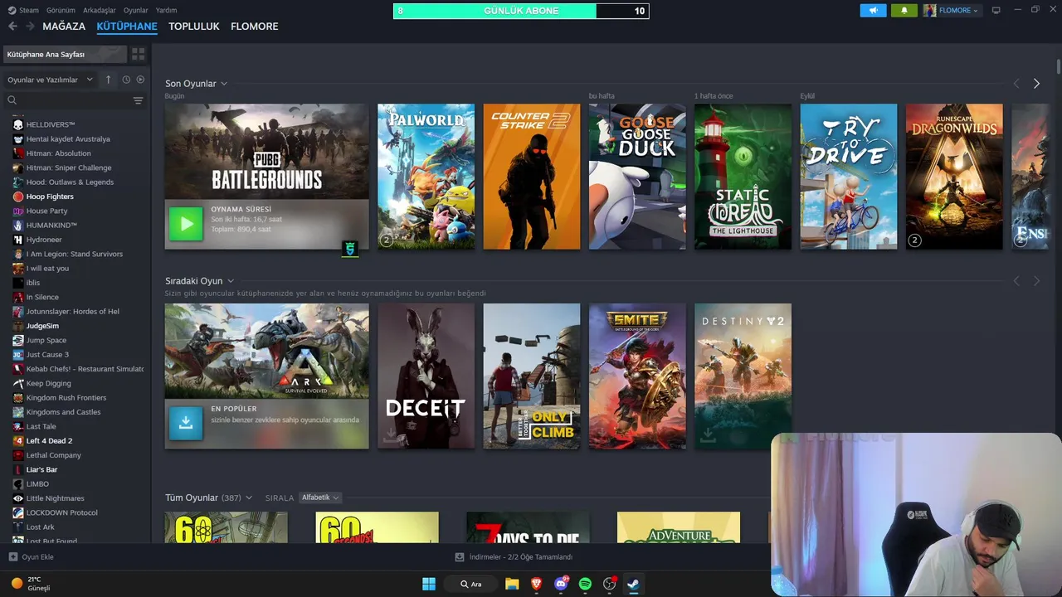
Task: Open Windows Start menu
Action: click(429, 584)
